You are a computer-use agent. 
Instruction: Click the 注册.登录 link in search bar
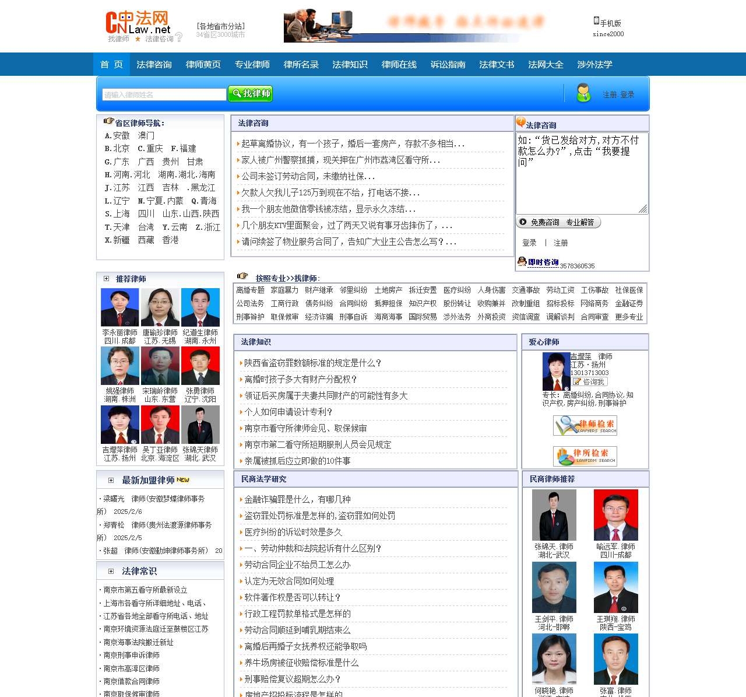click(618, 94)
